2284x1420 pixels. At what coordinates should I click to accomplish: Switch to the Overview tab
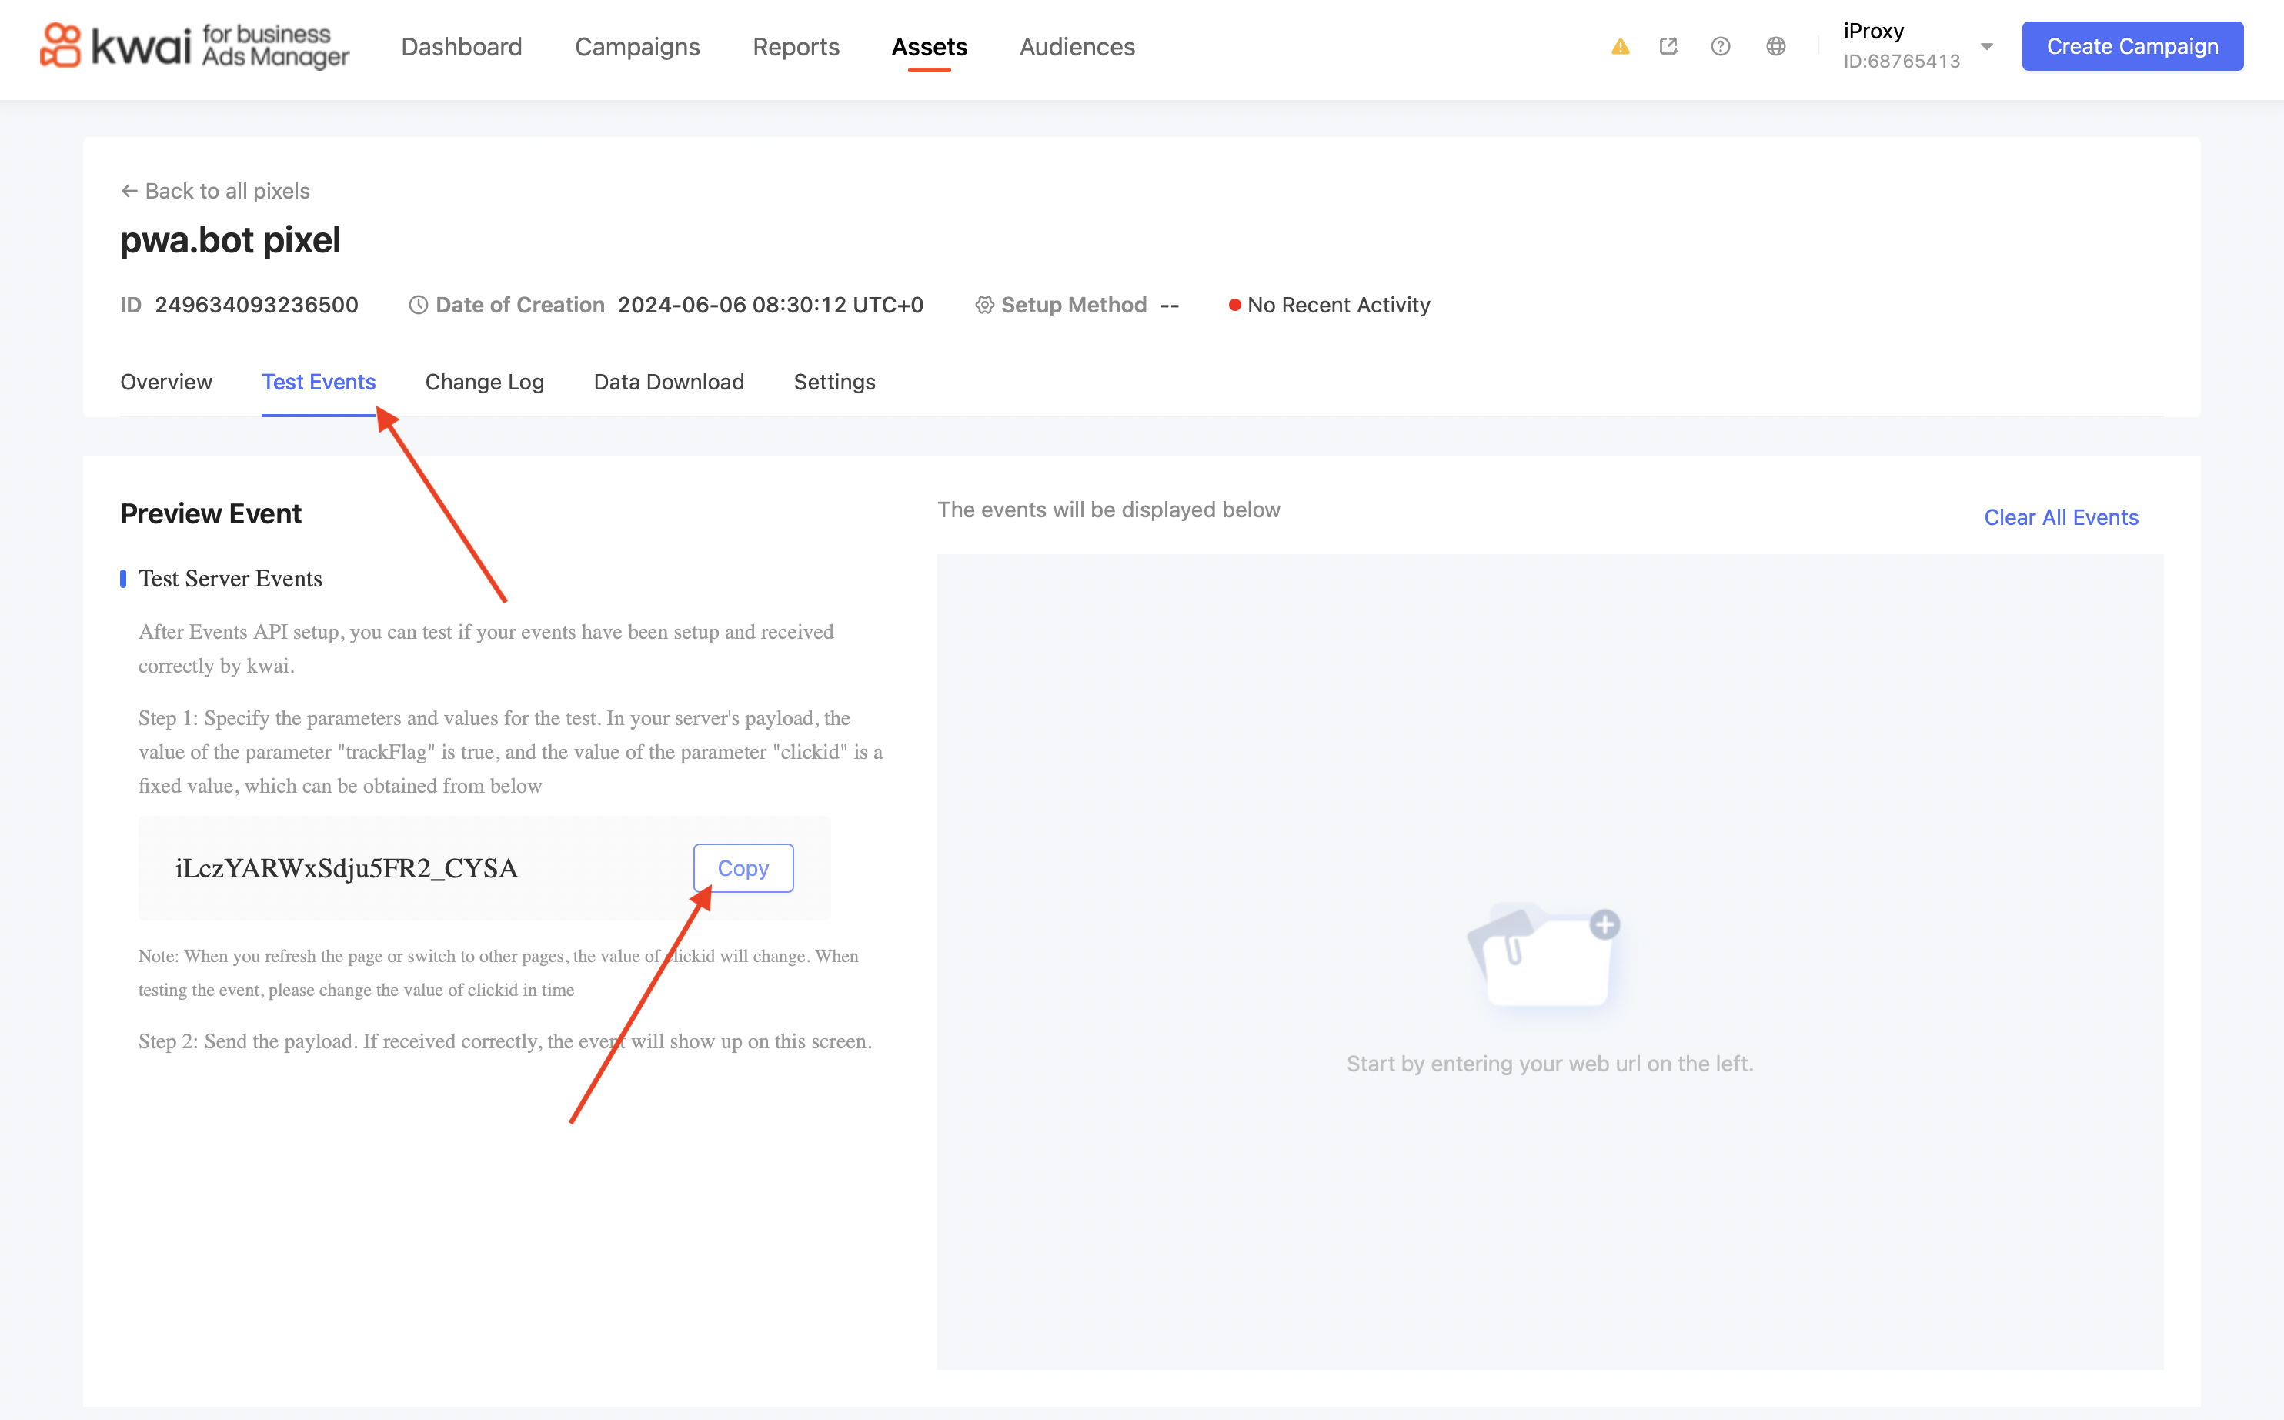point(166,383)
